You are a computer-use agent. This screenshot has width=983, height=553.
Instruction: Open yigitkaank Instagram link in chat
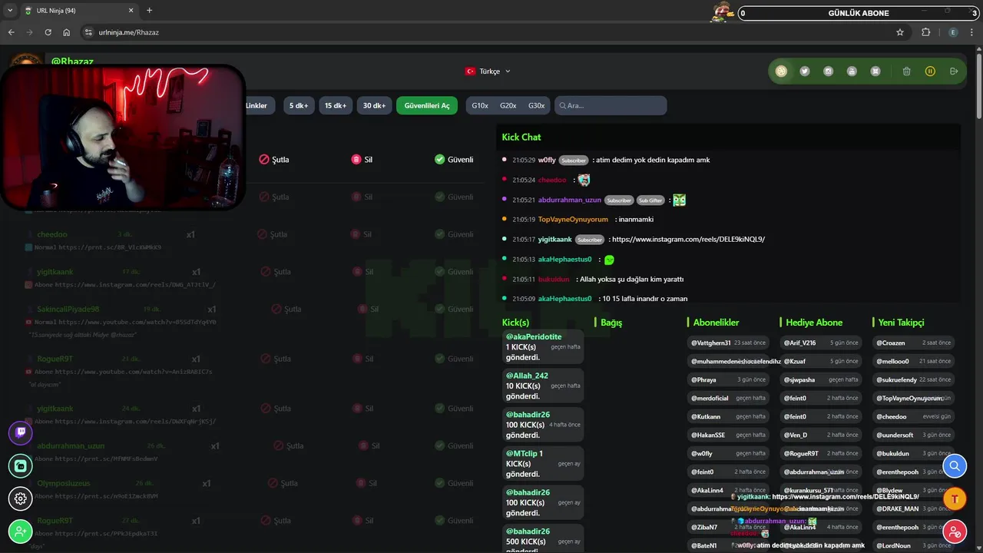(x=688, y=240)
